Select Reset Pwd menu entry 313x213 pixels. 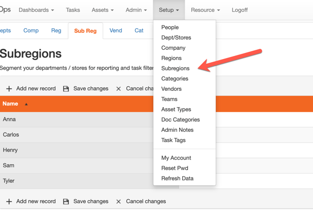click(x=174, y=168)
